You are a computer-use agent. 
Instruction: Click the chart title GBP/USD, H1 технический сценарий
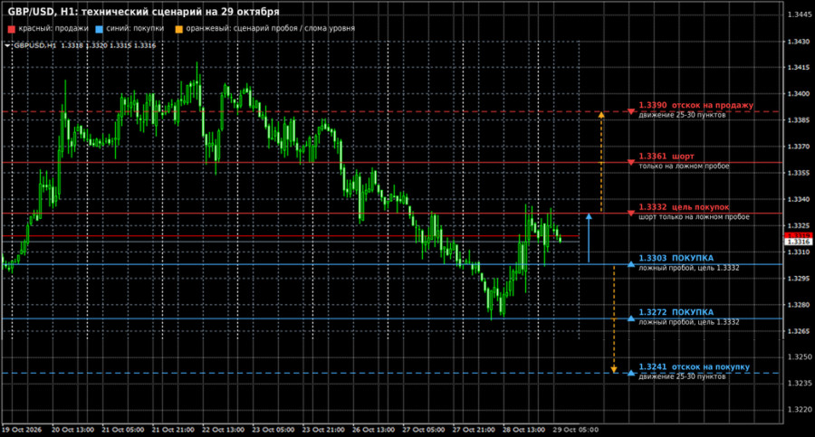143,12
